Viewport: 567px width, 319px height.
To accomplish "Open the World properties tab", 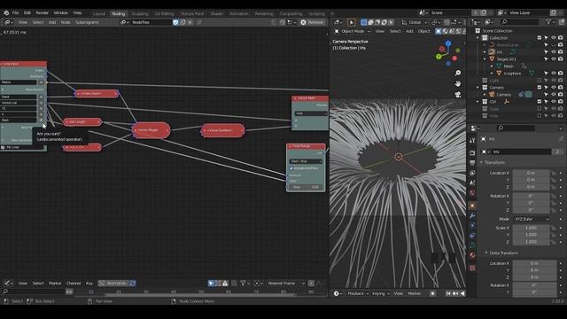I will pos(472,193).
